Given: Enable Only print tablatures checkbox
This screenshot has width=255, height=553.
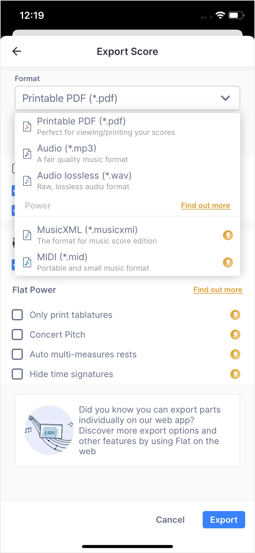Looking at the screenshot, I should click(17, 315).
